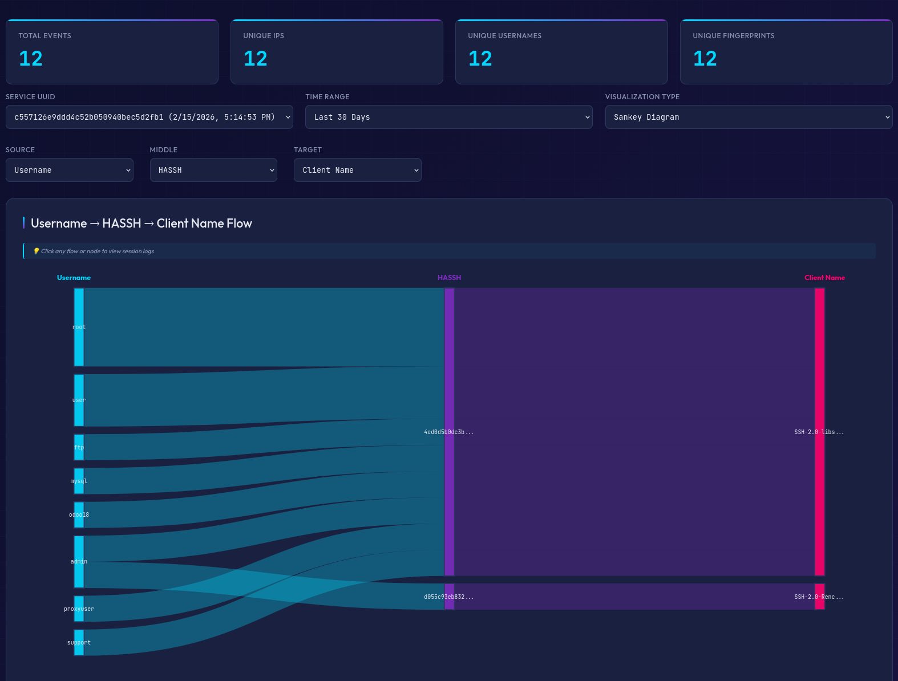Screen dimensions: 898x681
Task: Click the Client Name column header label
Action: [824, 278]
